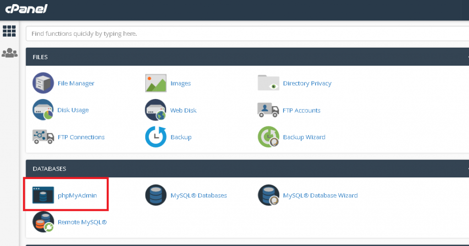
Task: Click the phpMyAdmin link text
Action: point(77,196)
